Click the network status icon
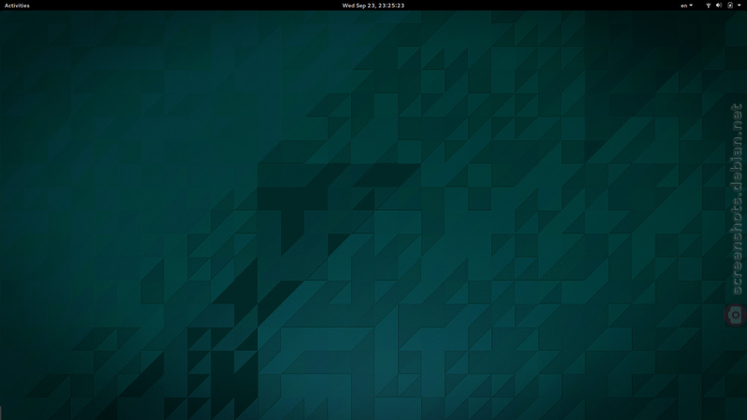The image size is (747, 420). click(x=708, y=6)
